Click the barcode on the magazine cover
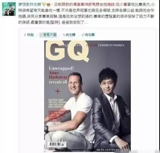Image resolution: width=160 pixels, height=153 pixels. 57,144
